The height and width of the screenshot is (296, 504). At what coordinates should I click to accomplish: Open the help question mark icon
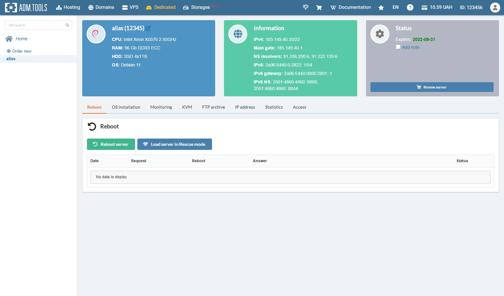pos(410,8)
